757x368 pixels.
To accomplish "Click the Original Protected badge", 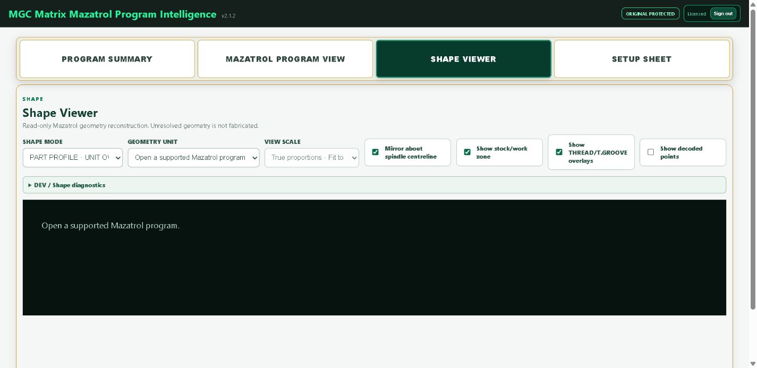I will click(x=650, y=14).
